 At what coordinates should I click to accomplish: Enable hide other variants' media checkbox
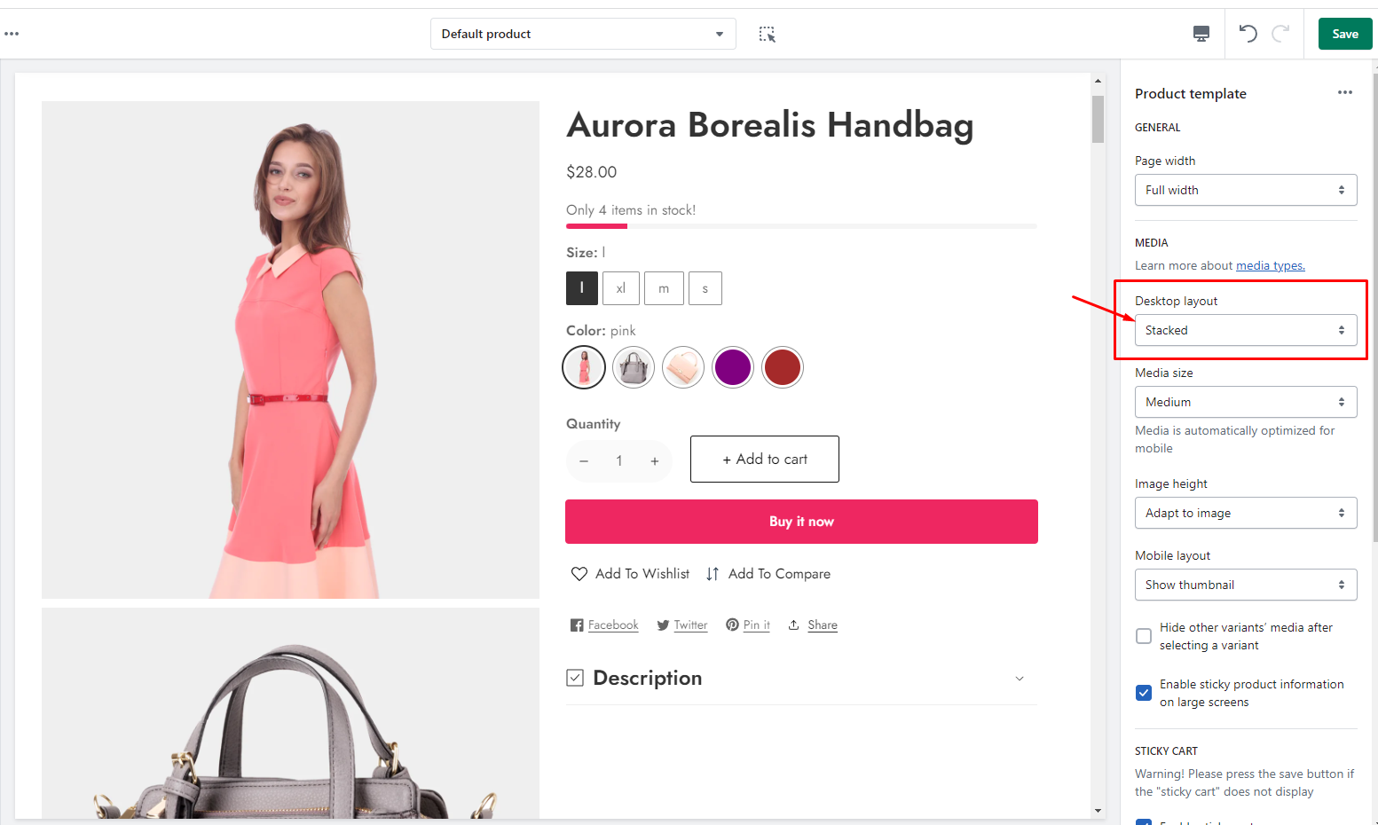click(x=1144, y=636)
